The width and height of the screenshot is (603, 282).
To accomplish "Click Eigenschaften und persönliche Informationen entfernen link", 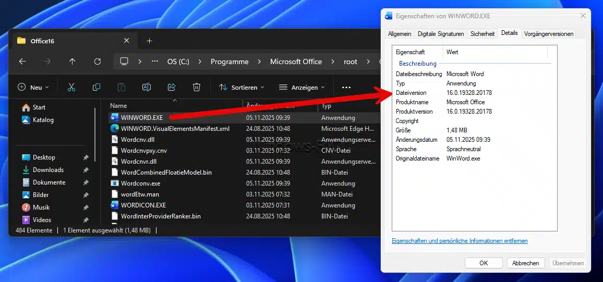I will click(460, 241).
